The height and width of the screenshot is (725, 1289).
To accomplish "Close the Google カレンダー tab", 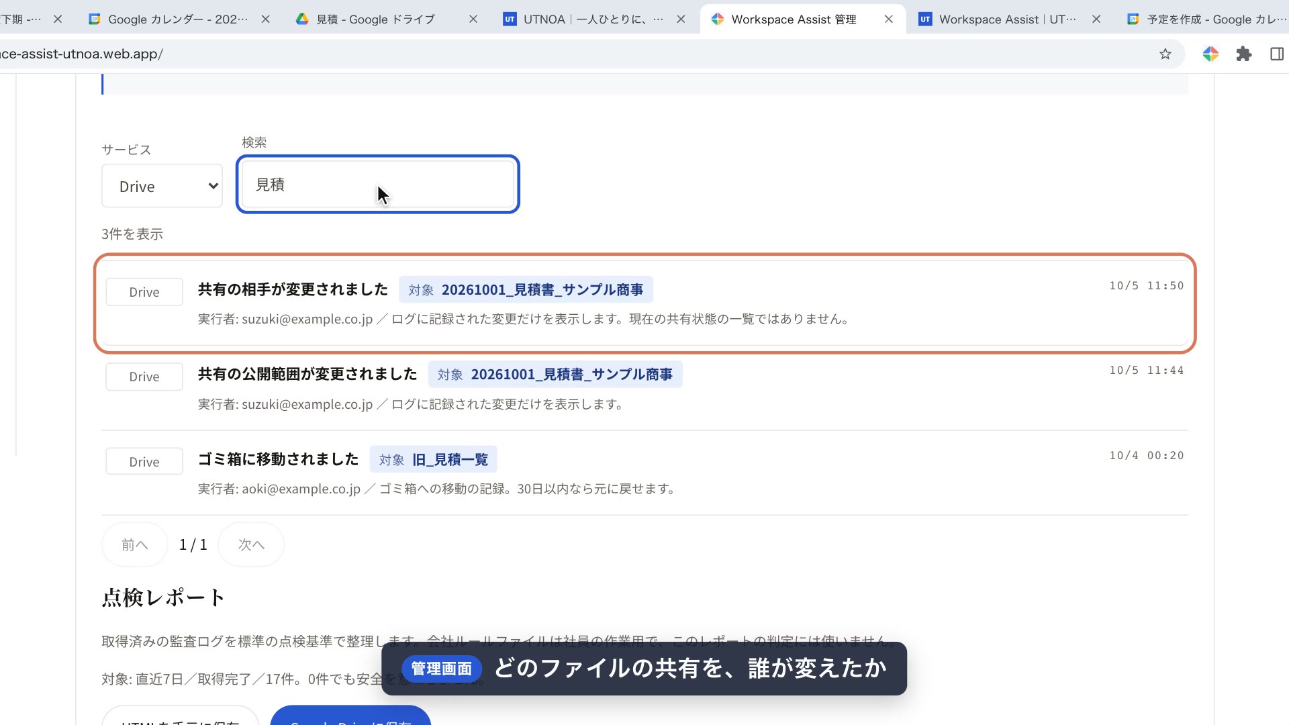I will point(266,19).
